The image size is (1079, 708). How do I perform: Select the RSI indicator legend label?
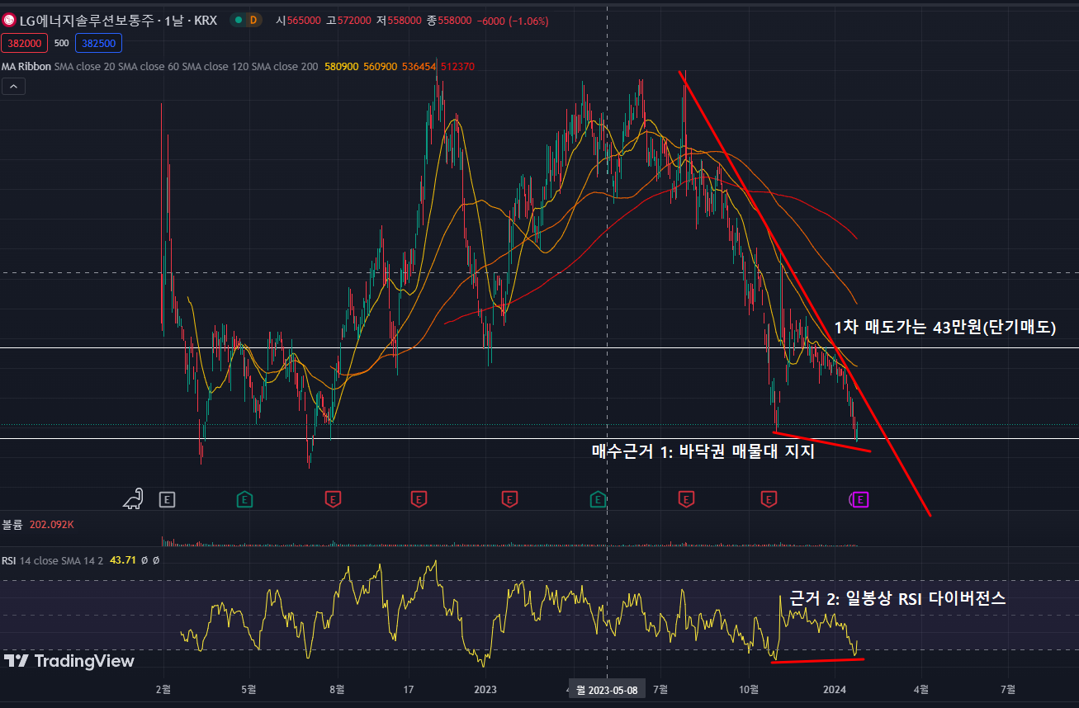[x=9, y=560]
